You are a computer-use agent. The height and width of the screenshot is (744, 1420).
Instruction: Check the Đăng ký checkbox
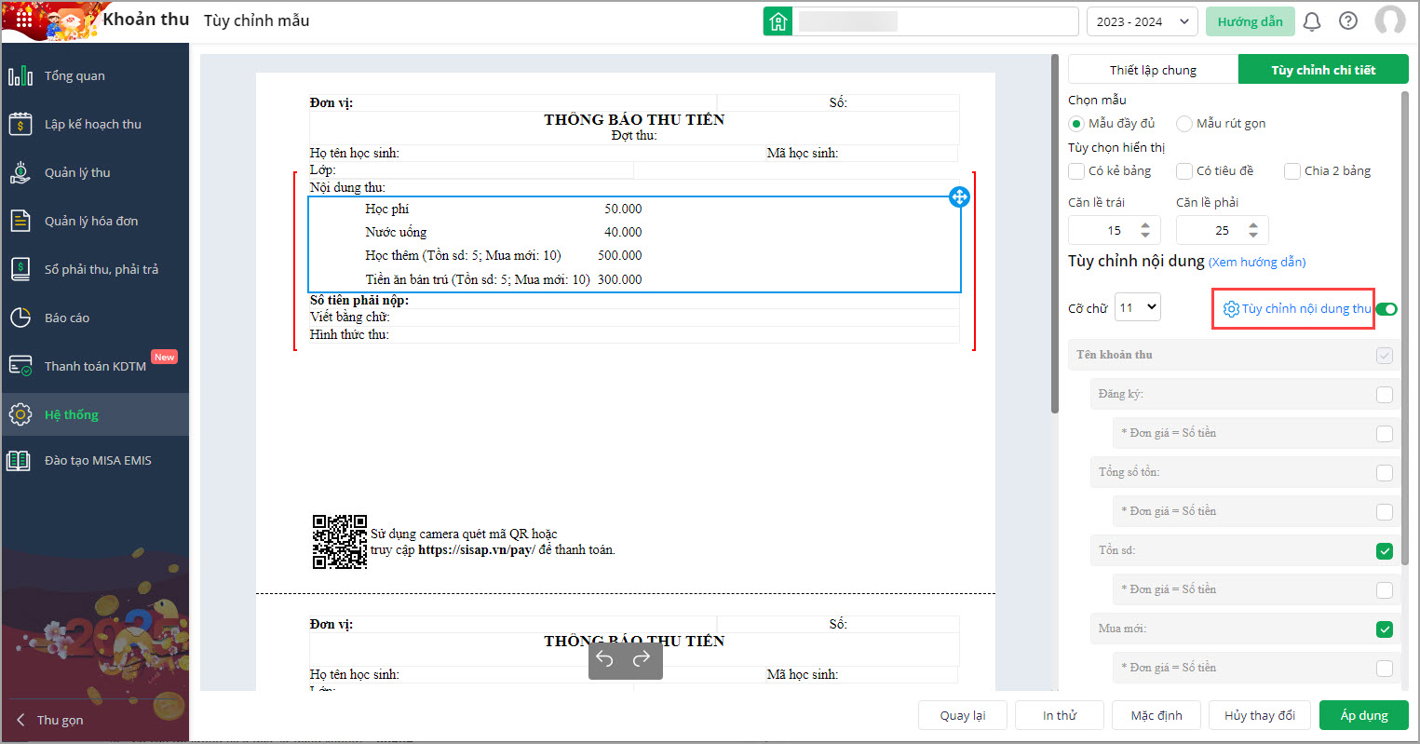1385,395
